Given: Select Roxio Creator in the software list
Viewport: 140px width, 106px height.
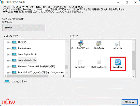Looking at the screenshot, I should [x=25, y=48].
